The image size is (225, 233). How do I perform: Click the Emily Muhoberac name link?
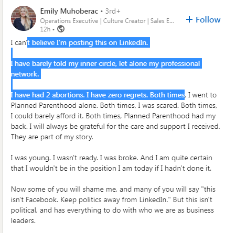pos(69,12)
